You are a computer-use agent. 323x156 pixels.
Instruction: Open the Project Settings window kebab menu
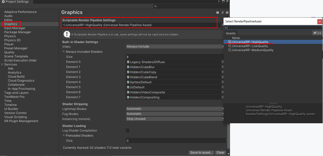click(219, 2)
